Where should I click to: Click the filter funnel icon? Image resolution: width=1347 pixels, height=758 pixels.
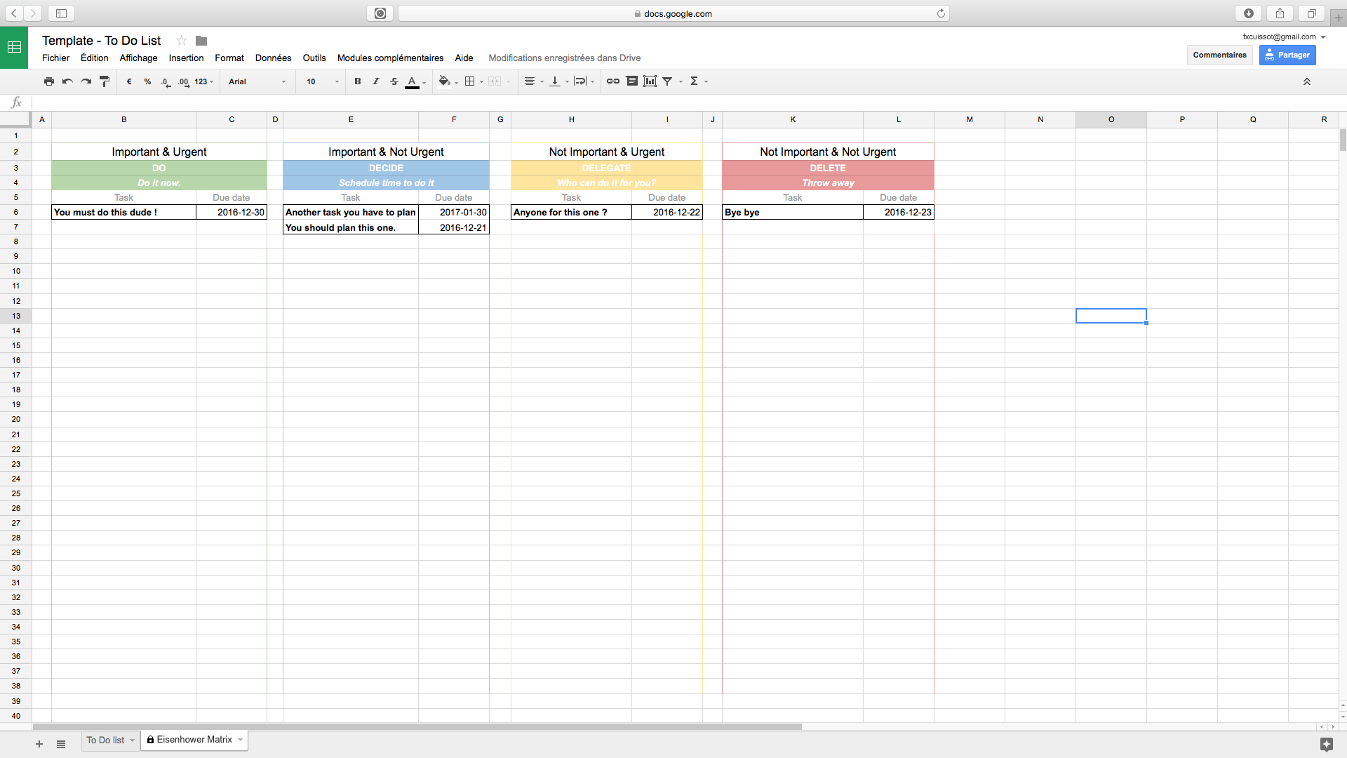(668, 81)
